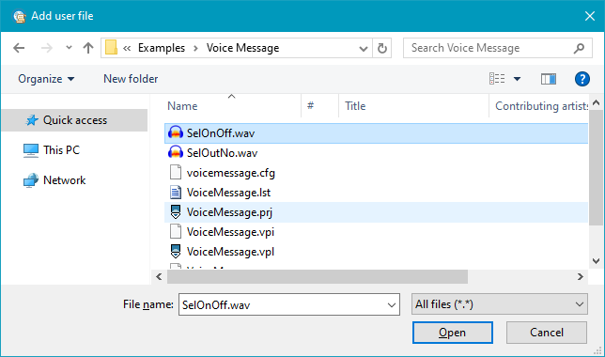The width and height of the screenshot is (605, 357).
Task: Click the forward navigation arrow
Action: tap(47, 48)
